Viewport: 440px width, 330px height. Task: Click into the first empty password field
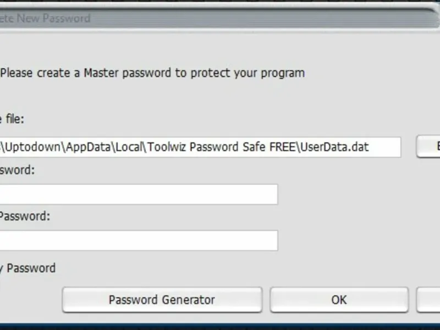139,194
